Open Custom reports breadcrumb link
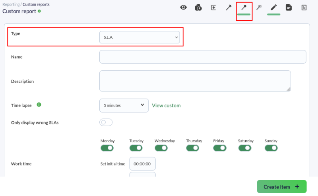 tap(36, 4)
